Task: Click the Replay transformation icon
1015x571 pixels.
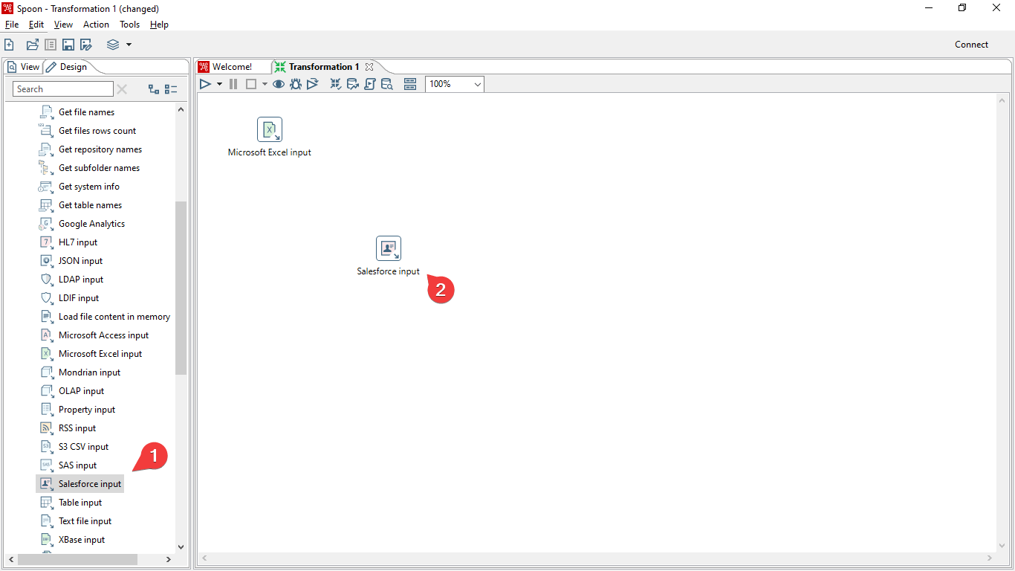Action: tap(313, 84)
